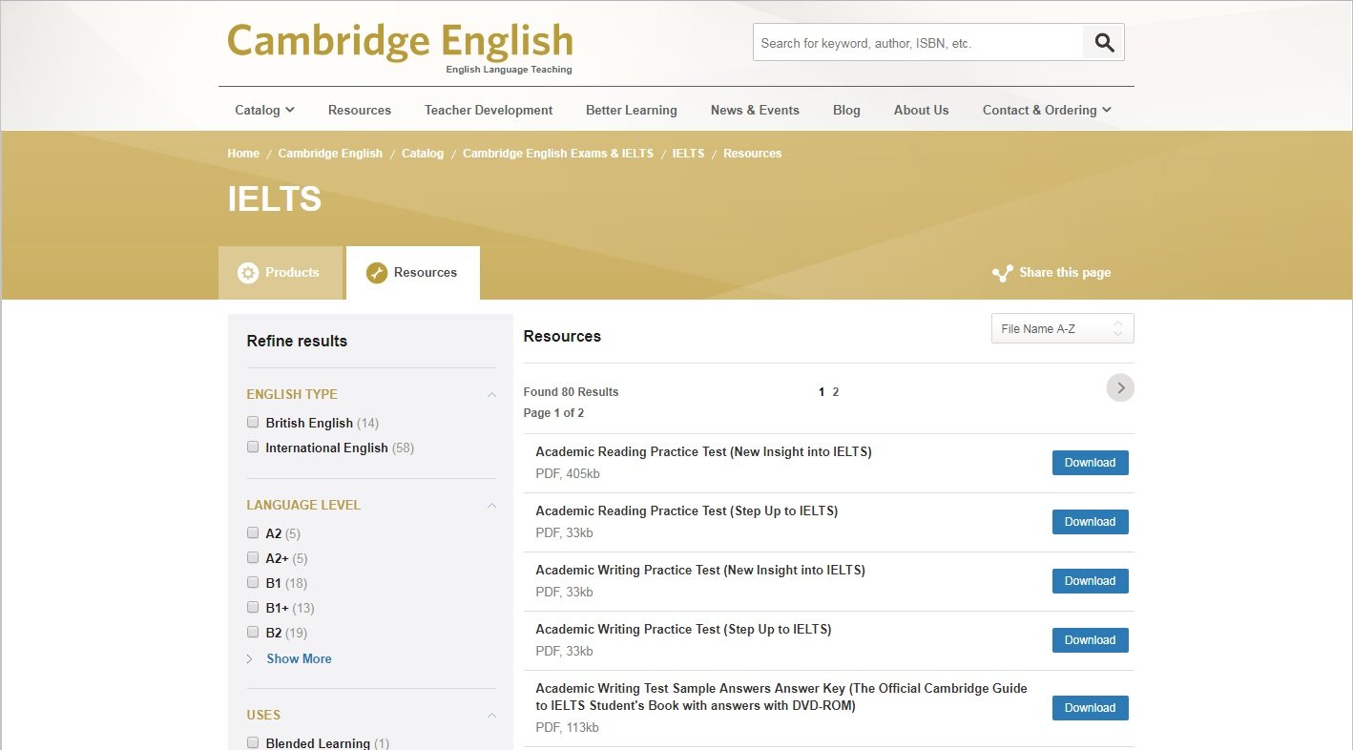This screenshot has width=1353, height=750.
Task: Open Academic Writing Practice Test (Step Up) title
Action: (x=683, y=630)
